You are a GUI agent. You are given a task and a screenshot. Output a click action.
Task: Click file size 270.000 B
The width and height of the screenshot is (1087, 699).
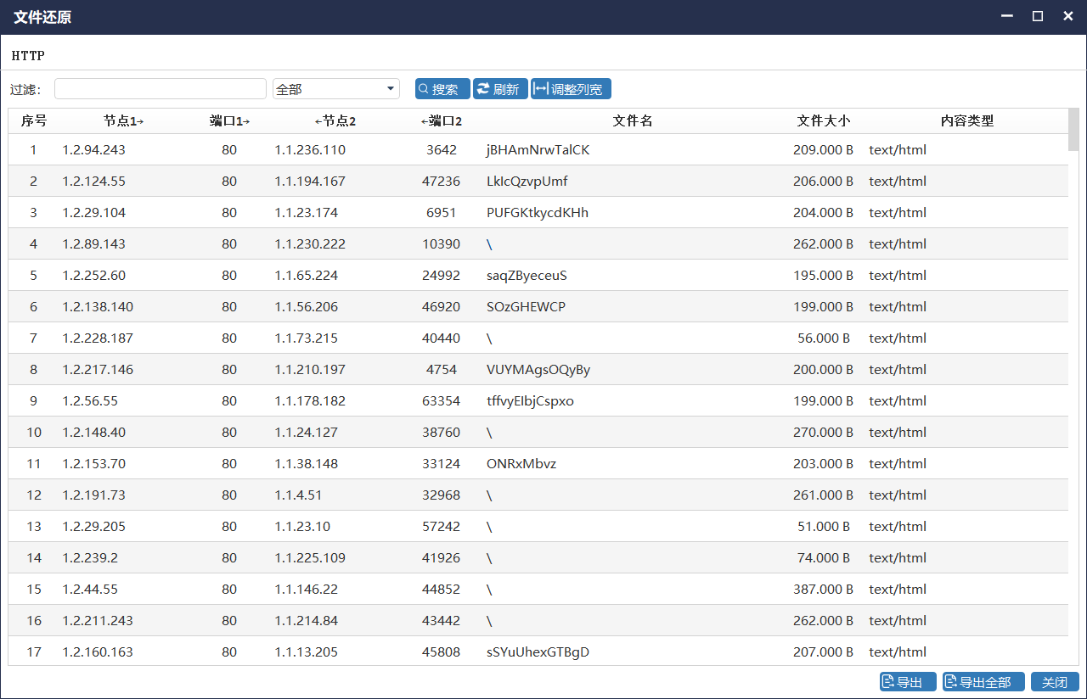(824, 433)
